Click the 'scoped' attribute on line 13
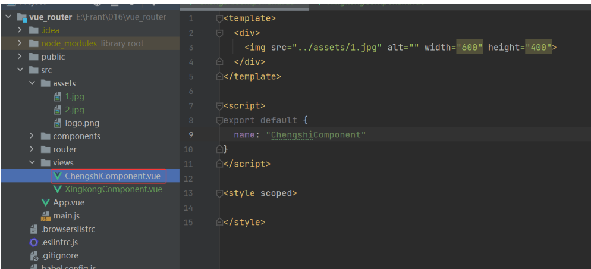 tap(276, 193)
